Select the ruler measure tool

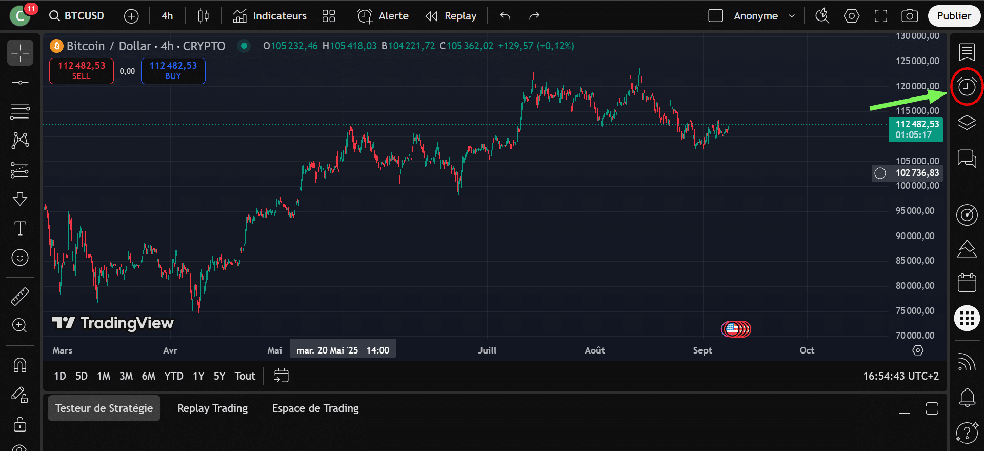coord(20,296)
